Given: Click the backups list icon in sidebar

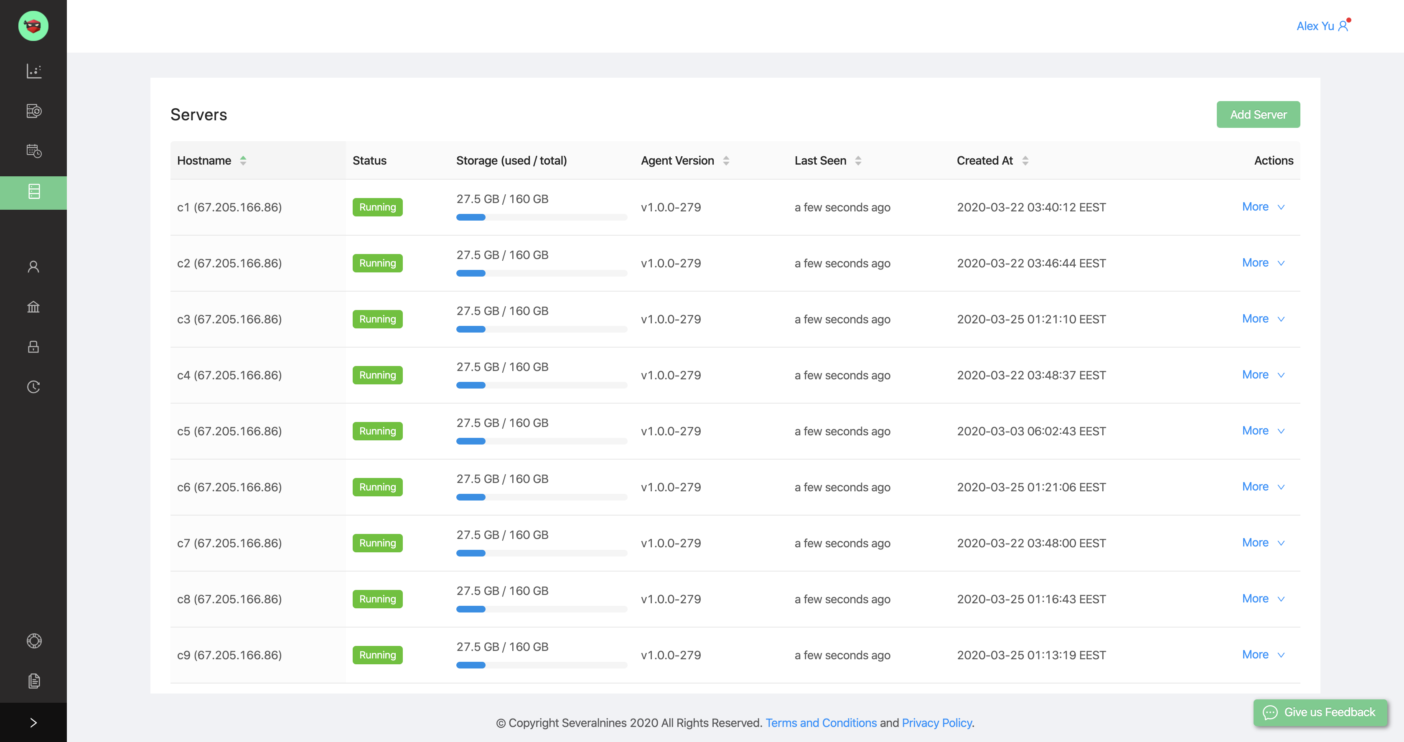Looking at the screenshot, I should [x=34, y=111].
